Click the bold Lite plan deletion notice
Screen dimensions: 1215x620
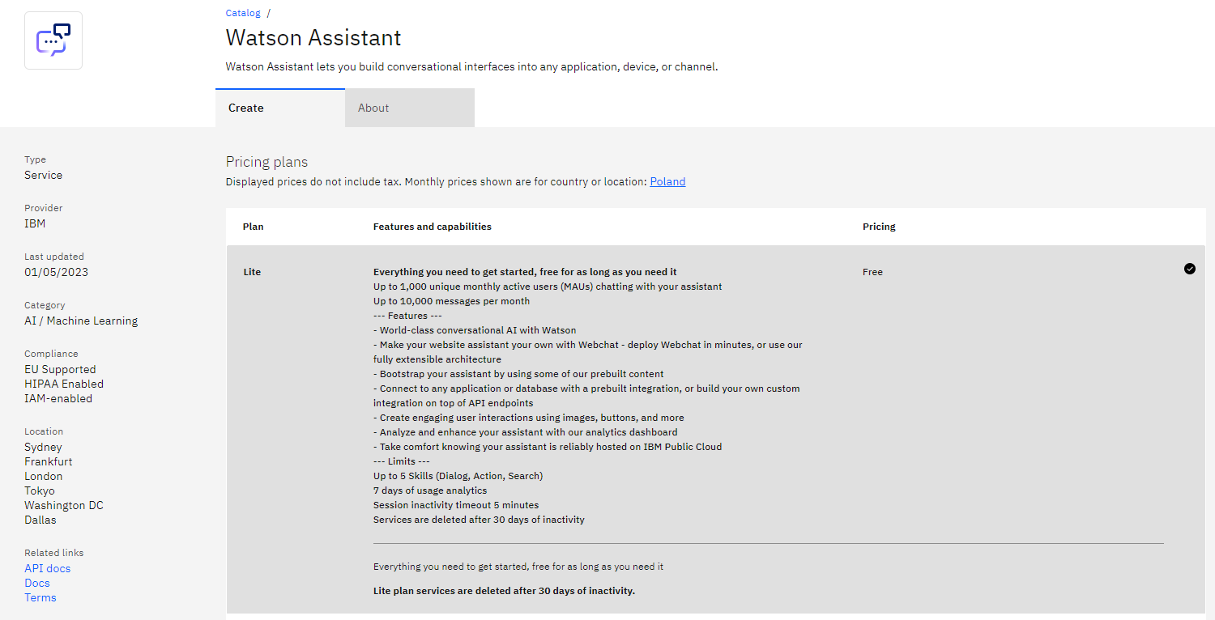(x=504, y=591)
